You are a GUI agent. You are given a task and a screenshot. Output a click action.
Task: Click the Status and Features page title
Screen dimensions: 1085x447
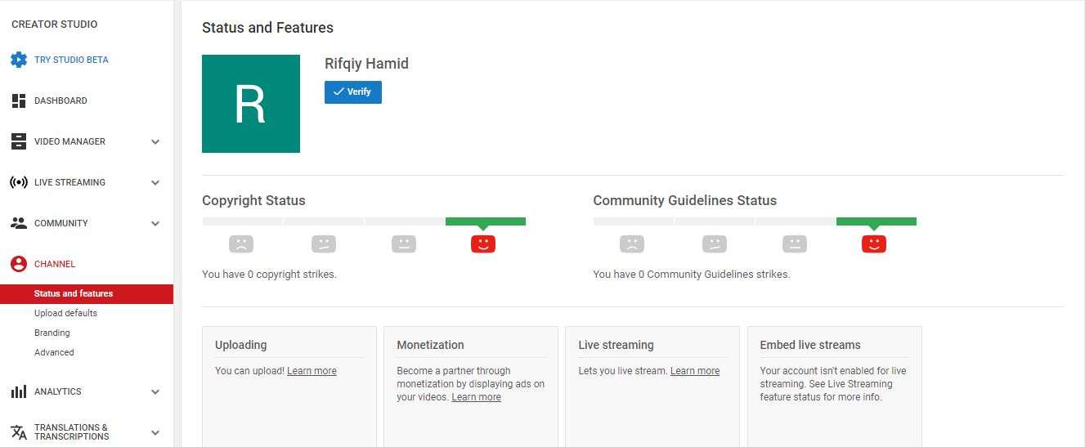pyautogui.click(x=267, y=28)
